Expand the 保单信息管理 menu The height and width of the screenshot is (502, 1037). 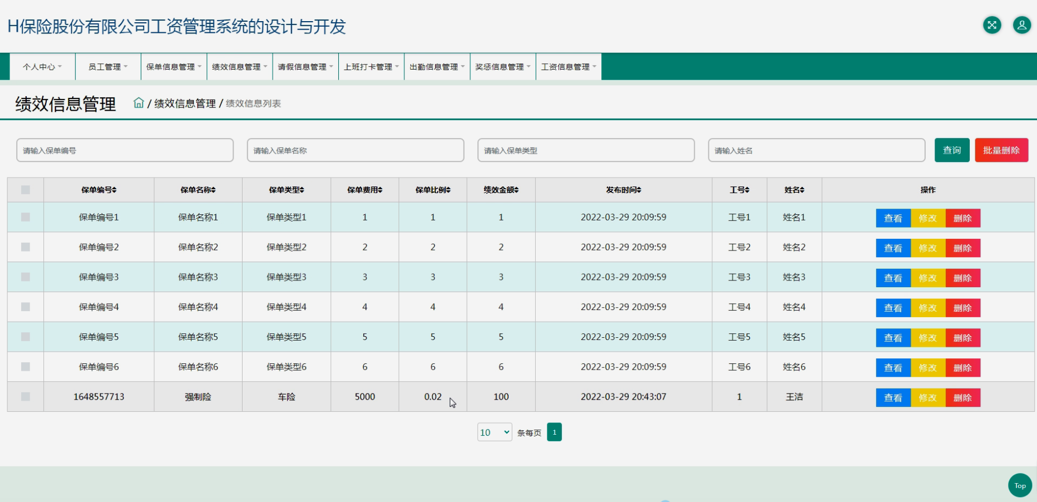click(x=174, y=67)
